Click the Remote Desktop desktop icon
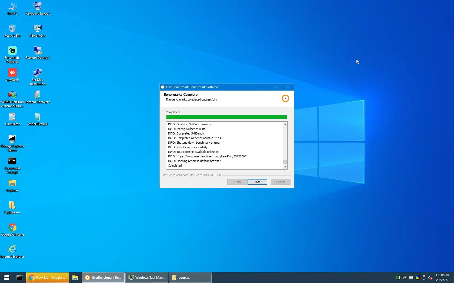This screenshot has height=283, width=454. 38,53
